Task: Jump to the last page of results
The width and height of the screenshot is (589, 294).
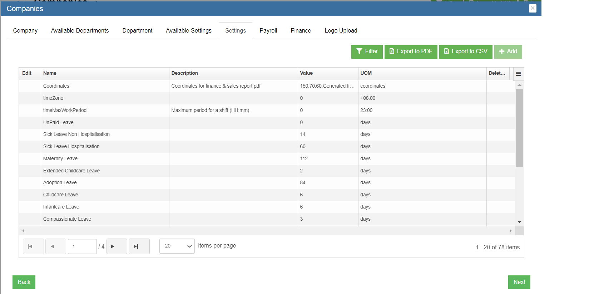Action: pos(139,246)
